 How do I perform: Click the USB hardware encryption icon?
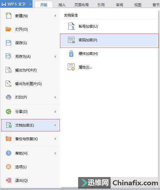pyautogui.click(x=71, y=53)
